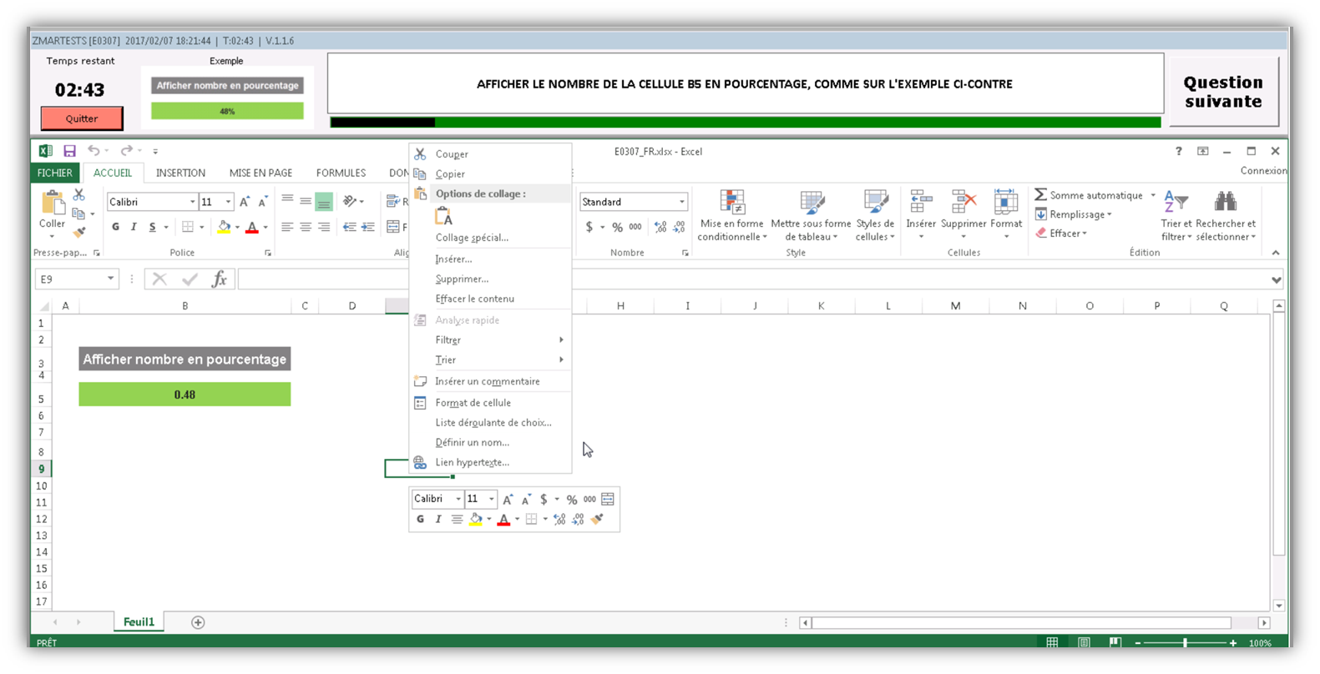Switch to MISE EN PAGE tab
The width and height of the screenshot is (1320, 674).
(260, 173)
